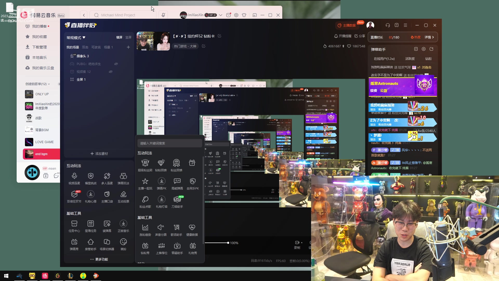Open ImXiaoXin account dropdown arrow
The height and width of the screenshot is (281, 499).
221,15
